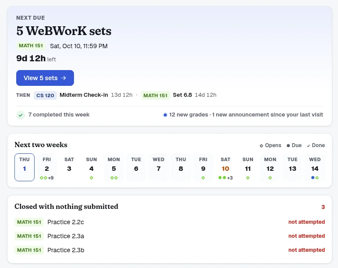Open Midterm Check-in upcoming item
Image resolution: width=338 pixels, height=268 pixels.
[x=84, y=95]
